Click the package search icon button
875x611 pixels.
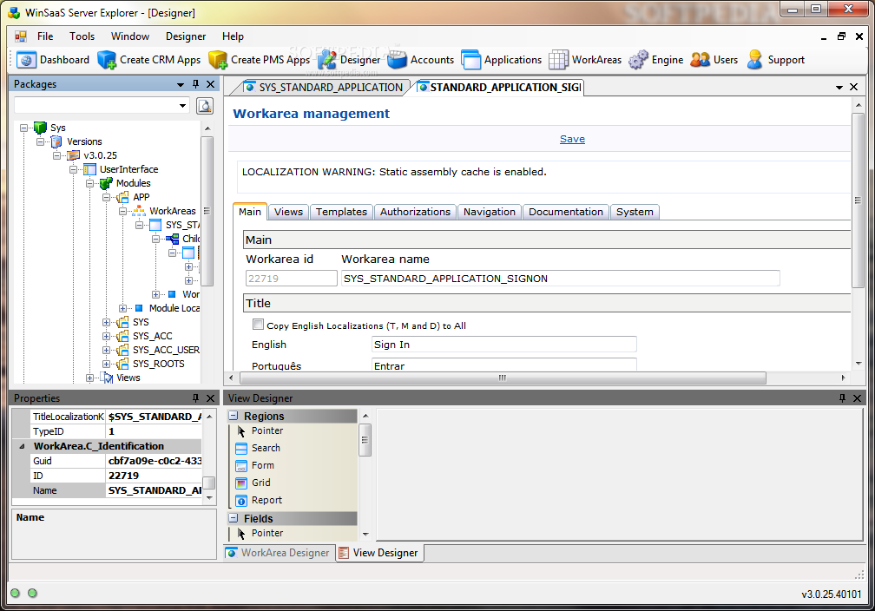tap(205, 106)
